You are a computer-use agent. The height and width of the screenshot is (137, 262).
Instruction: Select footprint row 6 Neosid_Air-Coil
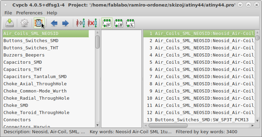point(199,69)
